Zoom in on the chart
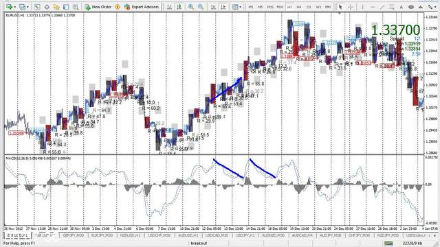Viewport: 440px width, 247px height. pyautogui.click(x=191, y=7)
